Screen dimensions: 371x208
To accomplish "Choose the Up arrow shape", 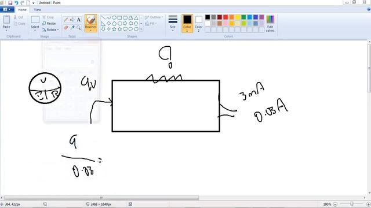I will pyautogui.click(x=136, y=23).
